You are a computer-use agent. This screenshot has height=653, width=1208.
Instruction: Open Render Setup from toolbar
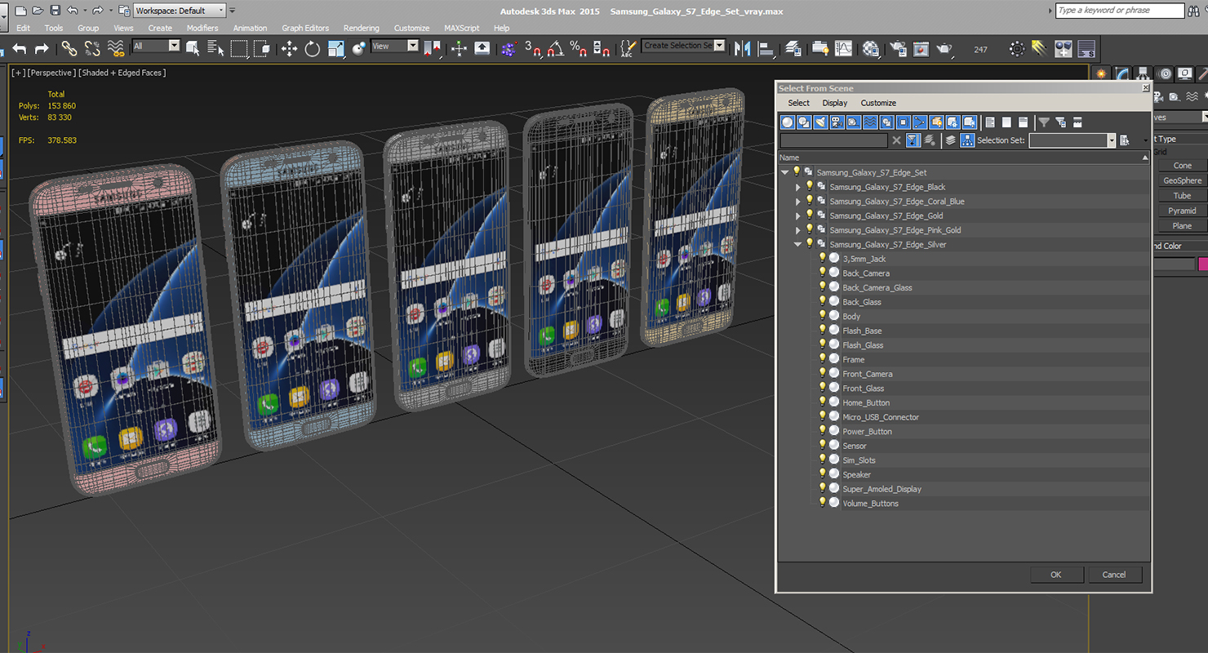tap(898, 49)
